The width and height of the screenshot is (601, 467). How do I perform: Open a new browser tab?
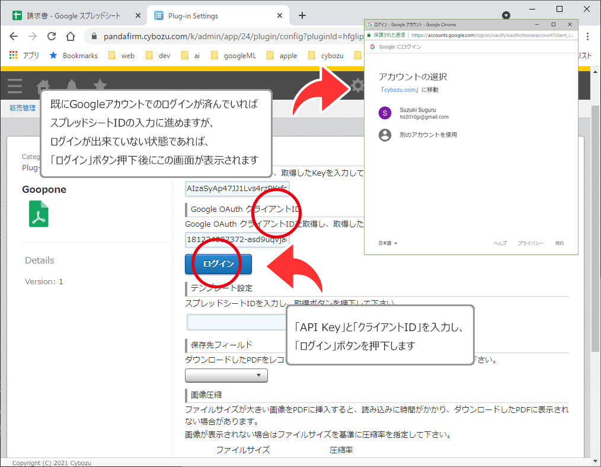tap(302, 16)
